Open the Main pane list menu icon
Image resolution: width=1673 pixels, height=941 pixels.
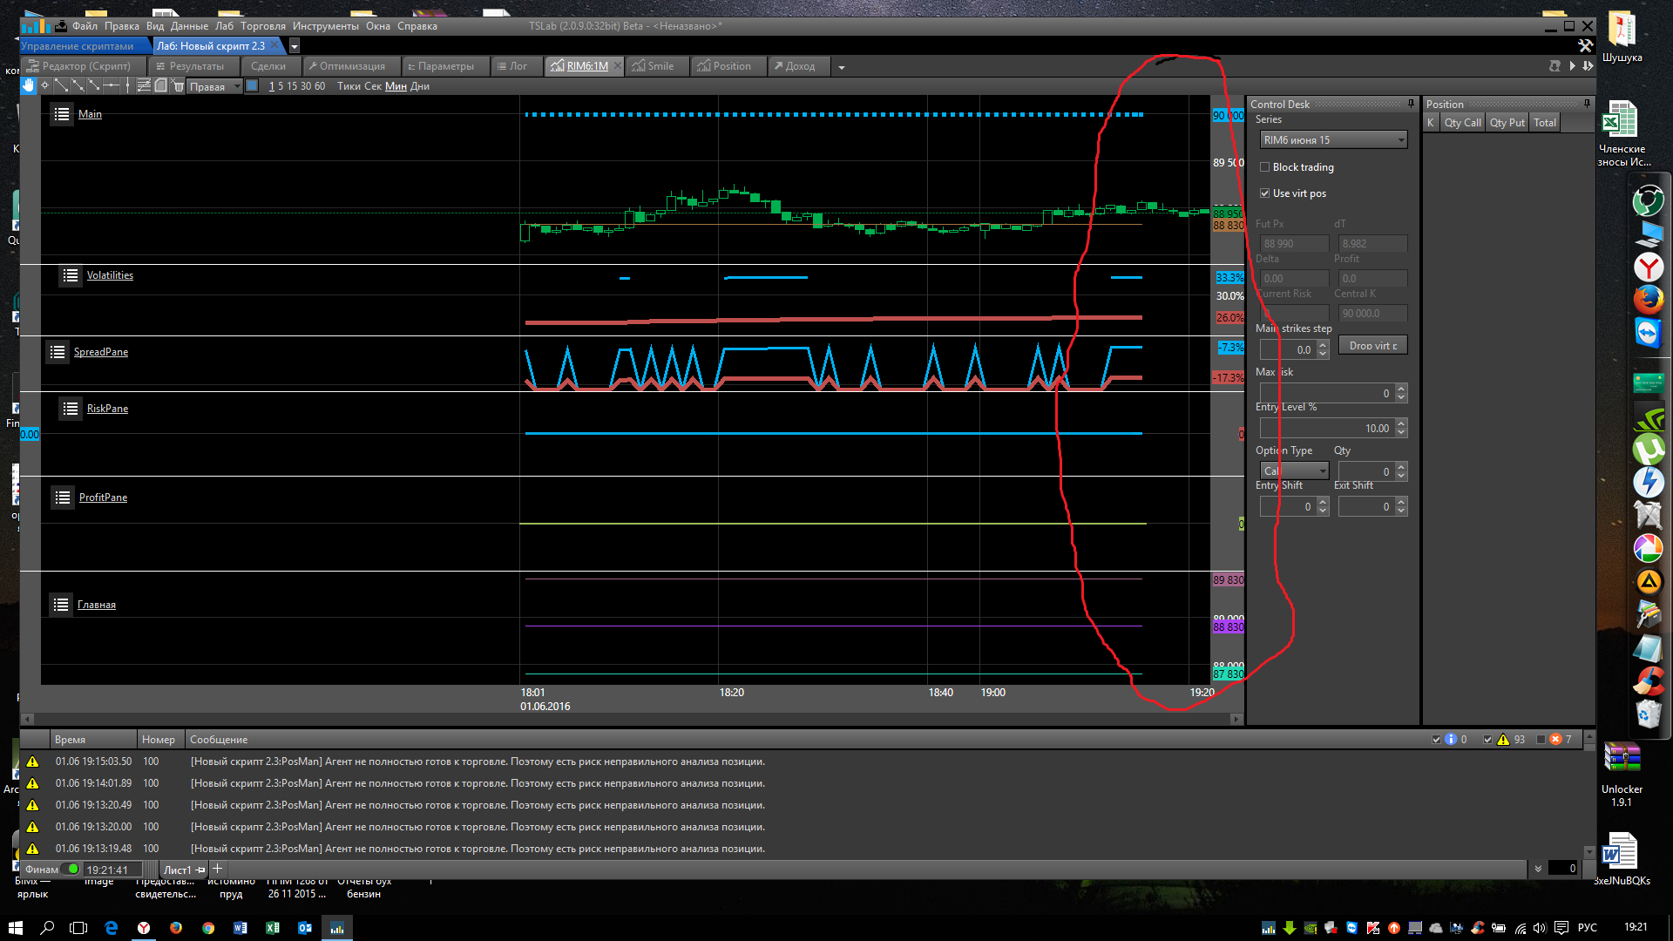pyautogui.click(x=61, y=114)
